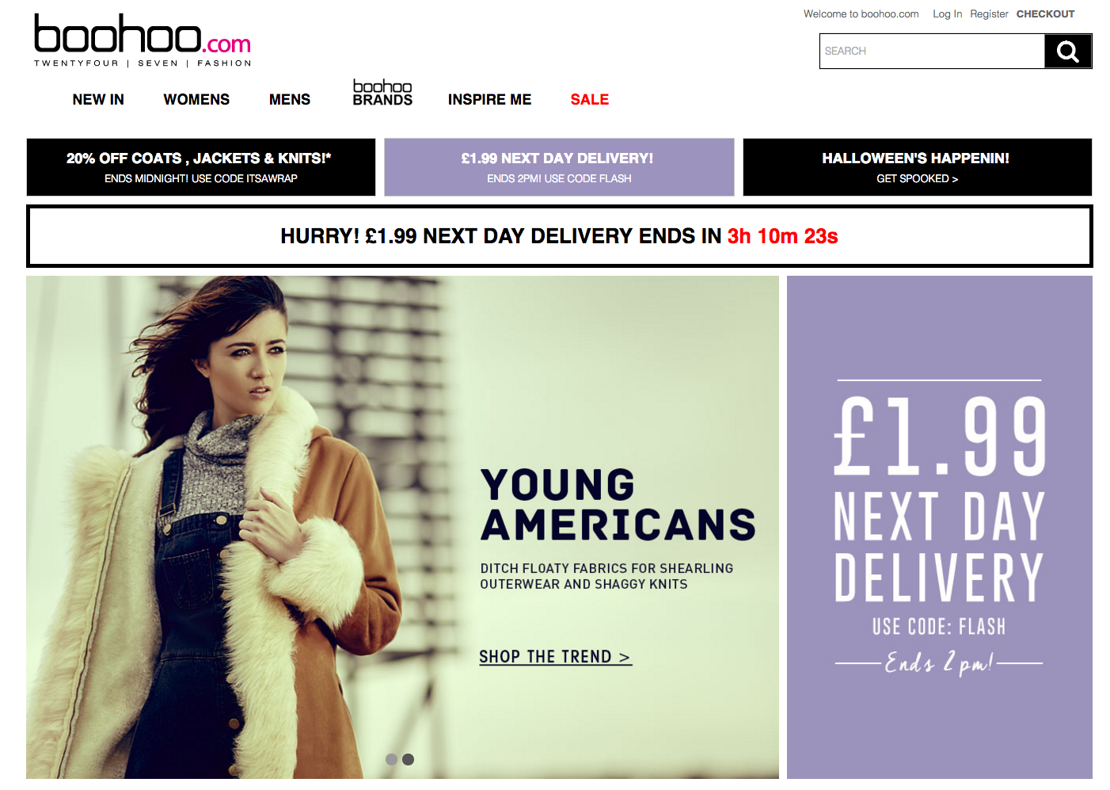Viewport: 1110px width, 790px height.
Task: Open the boohoo.com logo homepage link
Action: click(143, 40)
